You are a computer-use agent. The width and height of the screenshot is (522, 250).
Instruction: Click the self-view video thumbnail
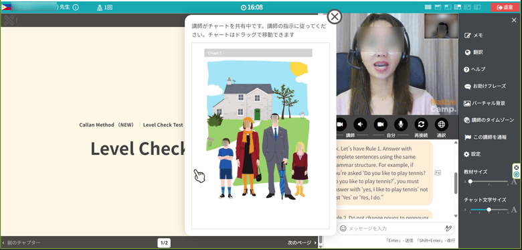click(x=441, y=25)
